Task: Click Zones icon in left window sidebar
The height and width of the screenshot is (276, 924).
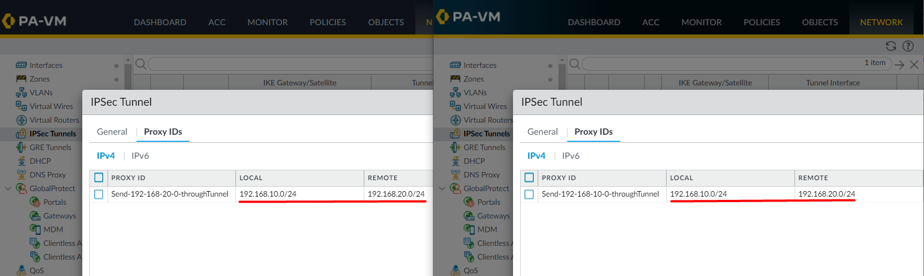Action: pyautogui.click(x=21, y=79)
